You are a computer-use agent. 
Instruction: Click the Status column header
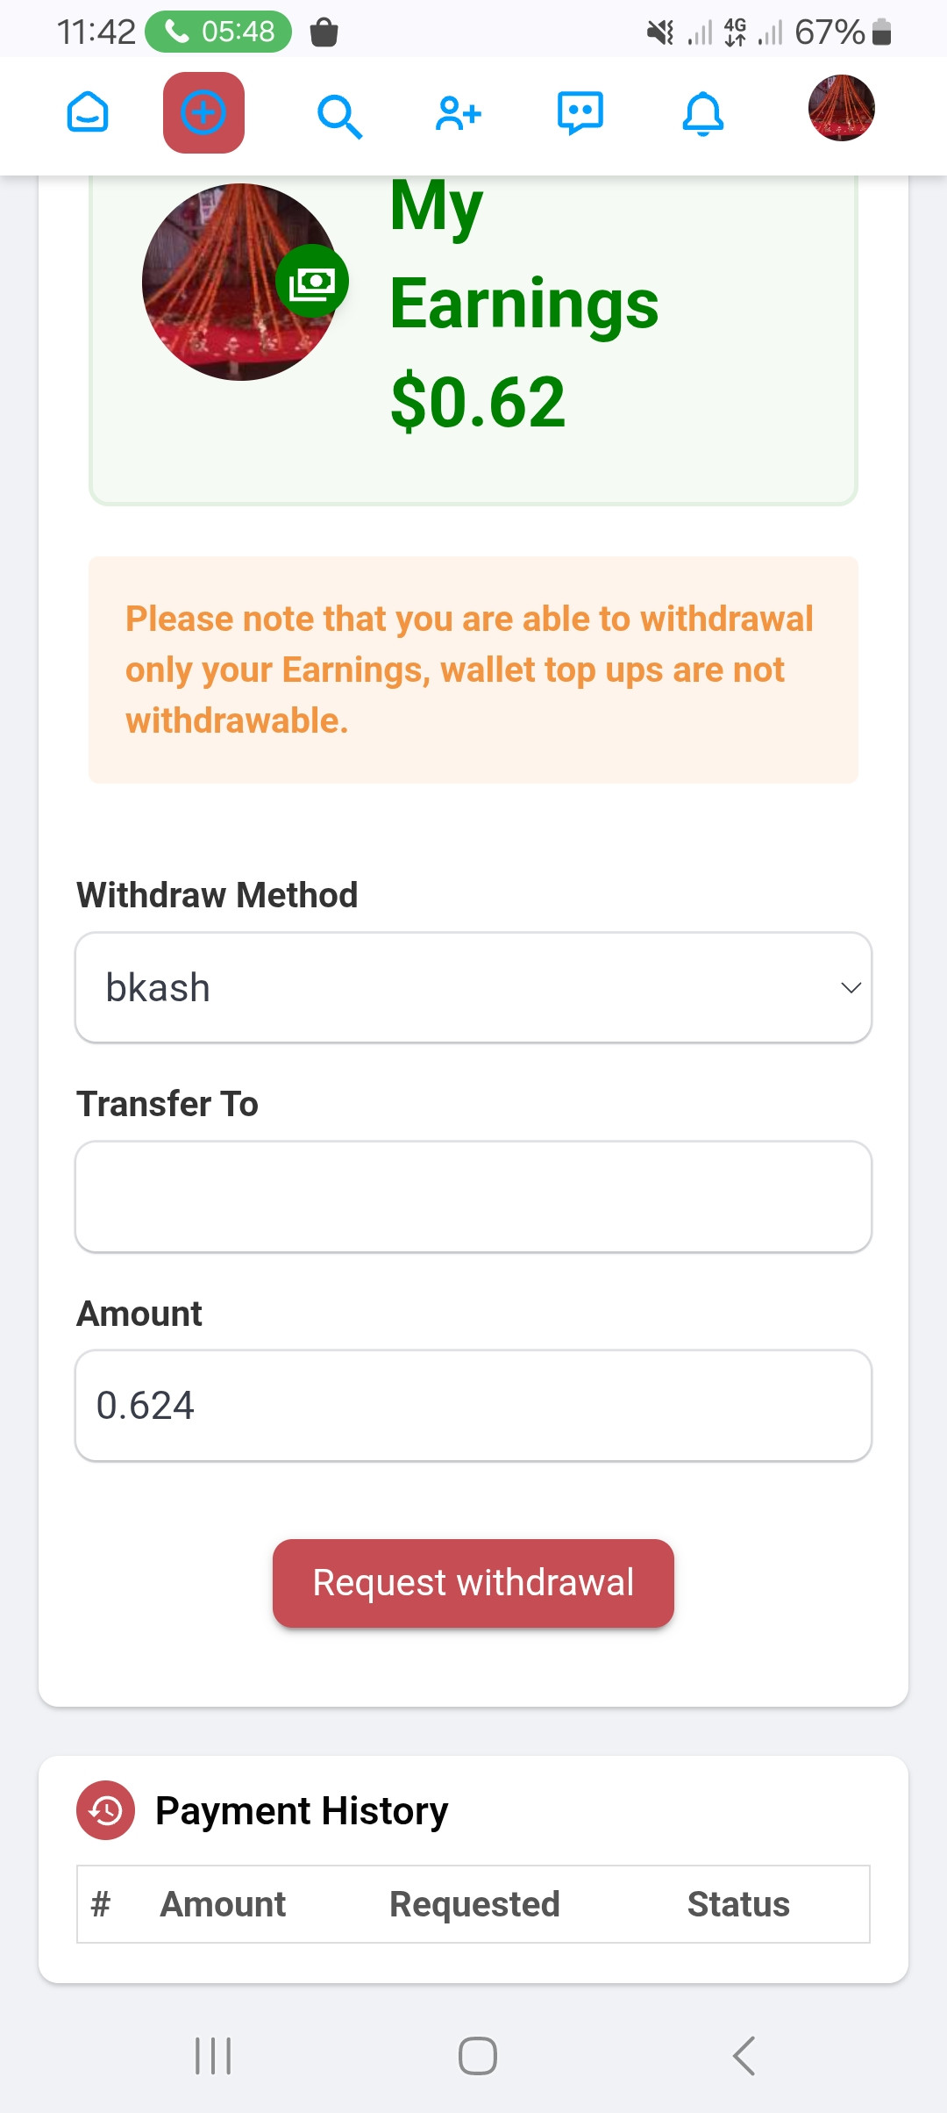(x=738, y=1904)
